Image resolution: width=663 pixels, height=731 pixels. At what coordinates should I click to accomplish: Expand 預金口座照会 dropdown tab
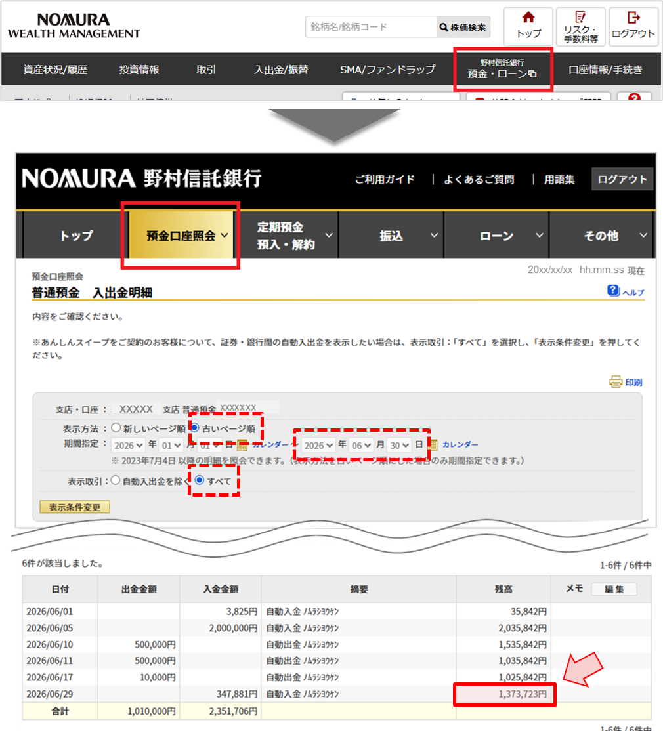coord(181,236)
